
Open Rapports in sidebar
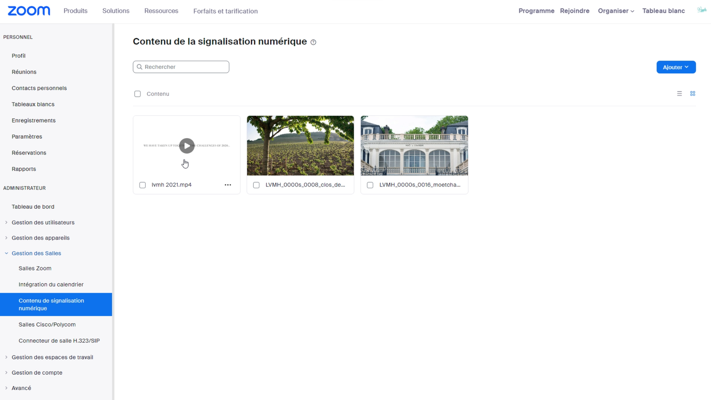24,169
